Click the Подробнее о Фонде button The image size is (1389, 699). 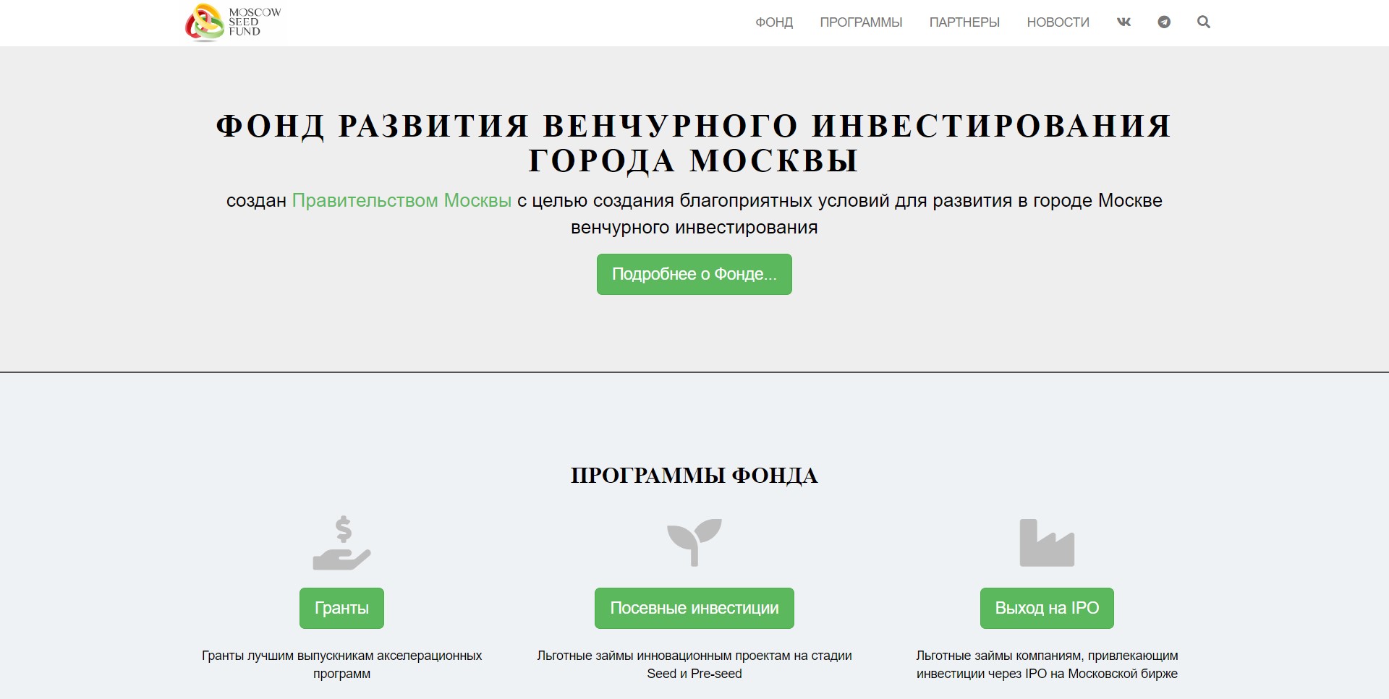(694, 274)
